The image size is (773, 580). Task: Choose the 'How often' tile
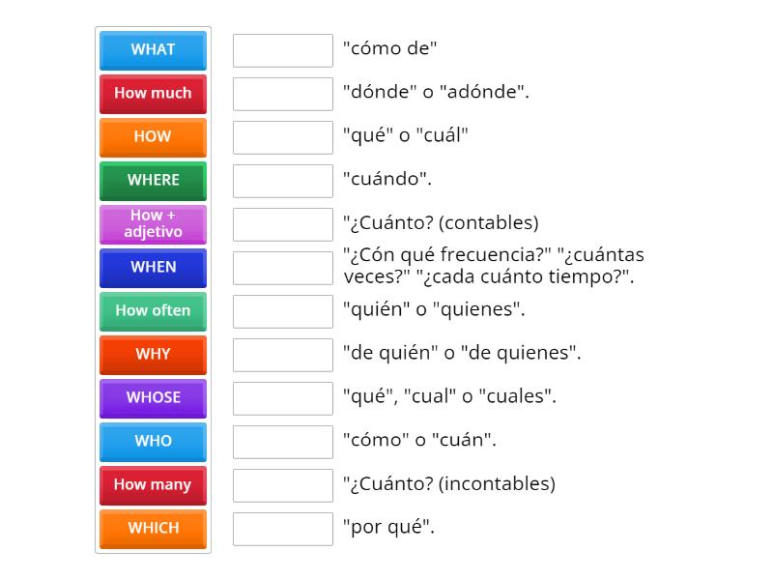click(153, 311)
